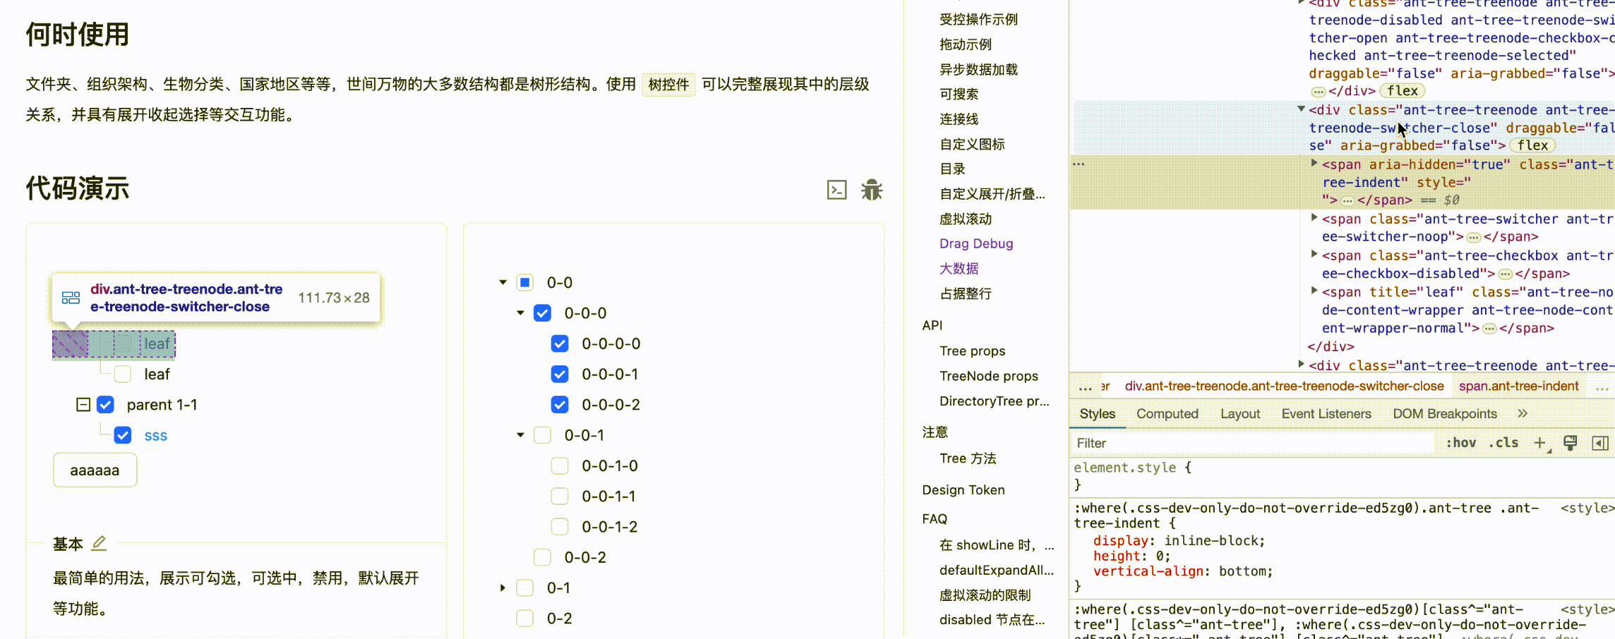Expand the 0-1 node arrow
This screenshot has height=639, width=1615.
503,588
